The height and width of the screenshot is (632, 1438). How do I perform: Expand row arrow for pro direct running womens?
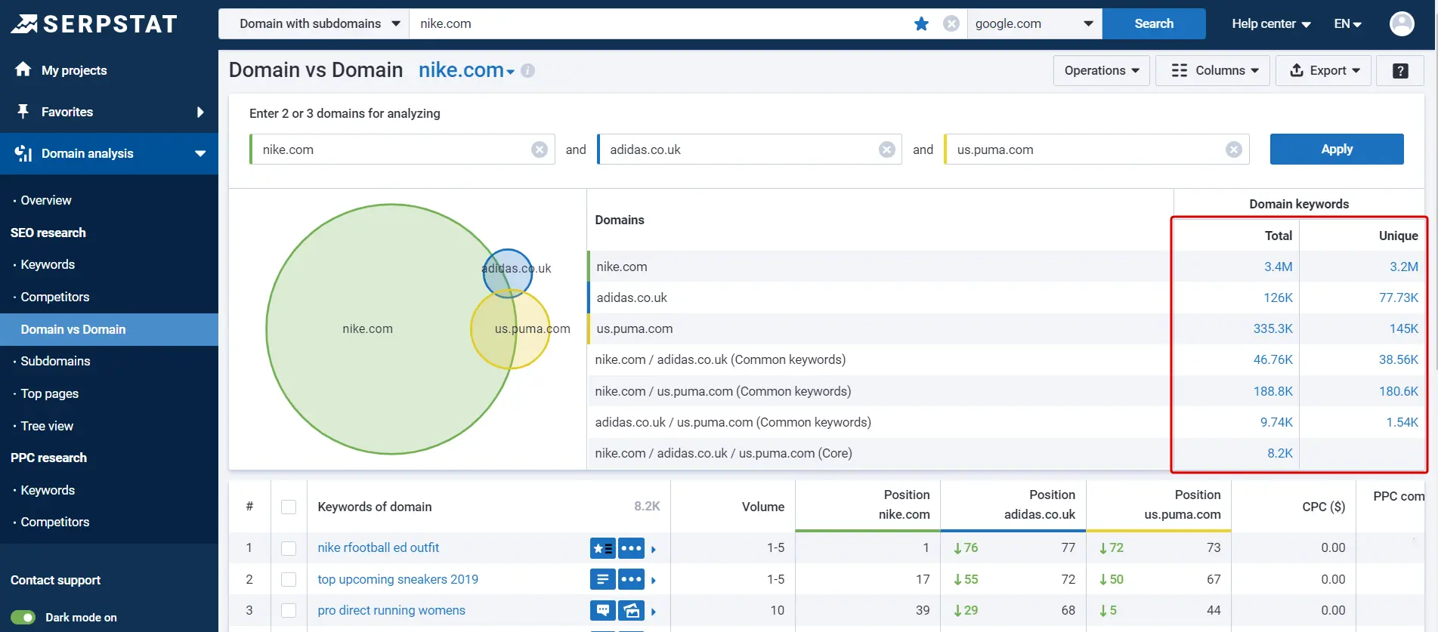pyautogui.click(x=654, y=611)
